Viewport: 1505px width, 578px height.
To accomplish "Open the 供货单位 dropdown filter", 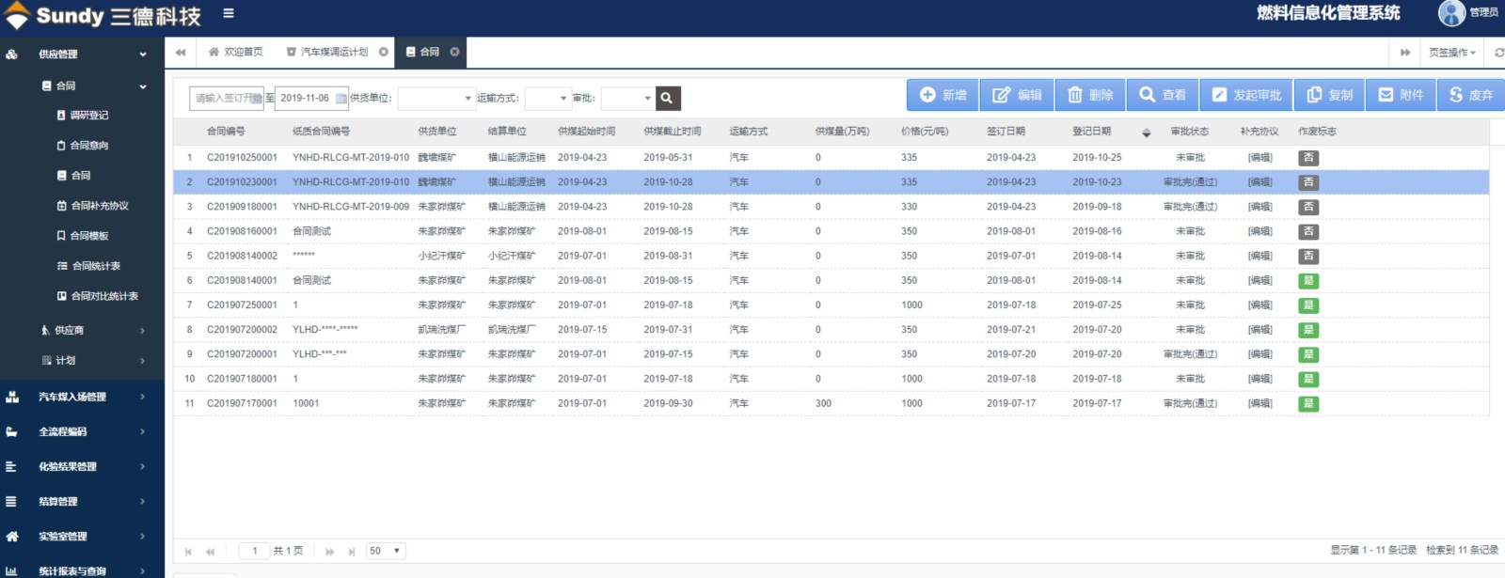I will [x=437, y=98].
